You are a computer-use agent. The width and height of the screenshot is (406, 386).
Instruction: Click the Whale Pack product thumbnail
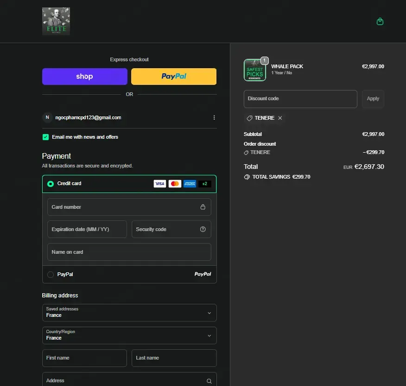[x=255, y=70]
